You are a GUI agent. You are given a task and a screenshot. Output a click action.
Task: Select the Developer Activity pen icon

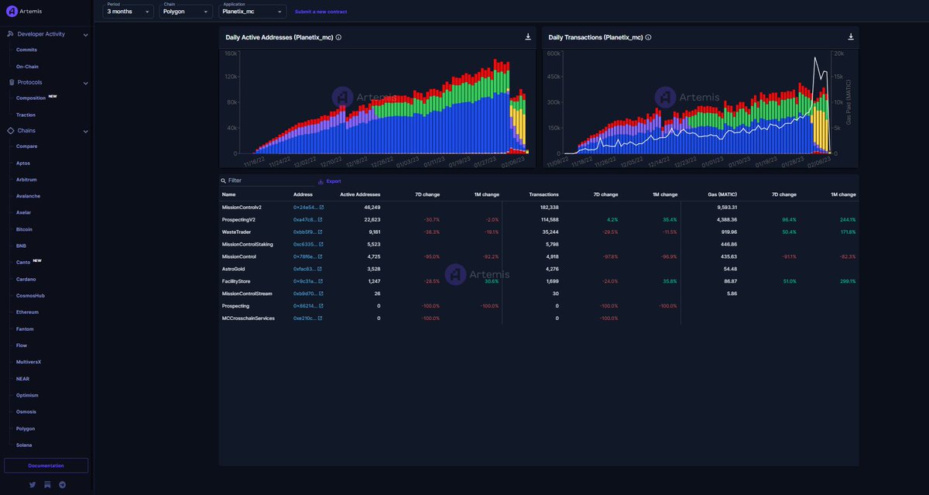pyautogui.click(x=9, y=33)
